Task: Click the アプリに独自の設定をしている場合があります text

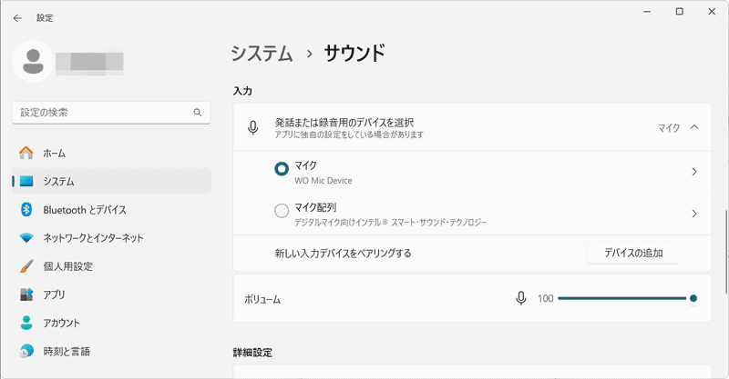Action: click(x=349, y=135)
